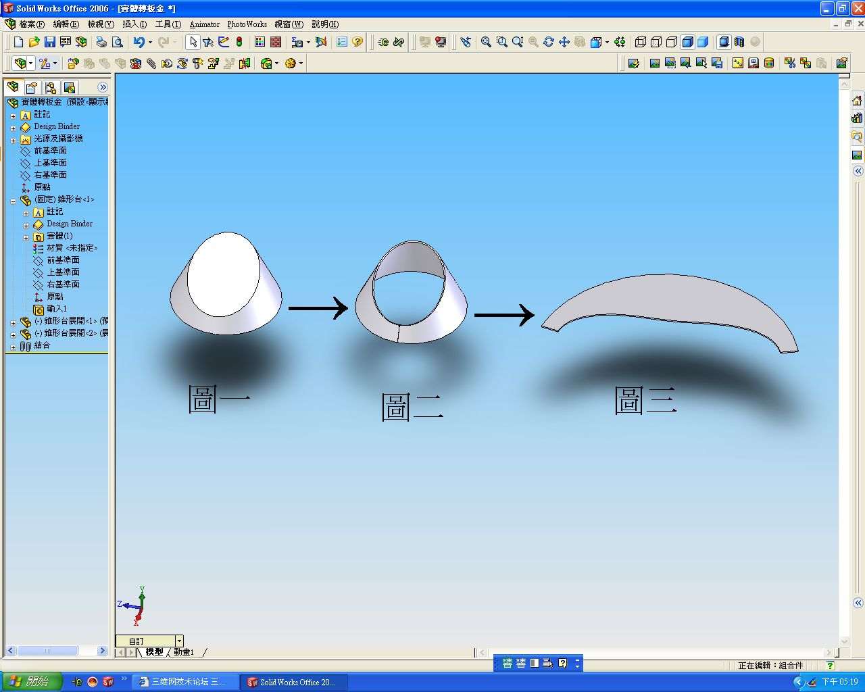Click the Undo arrow icon
The width and height of the screenshot is (865, 692).
click(x=139, y=42)
